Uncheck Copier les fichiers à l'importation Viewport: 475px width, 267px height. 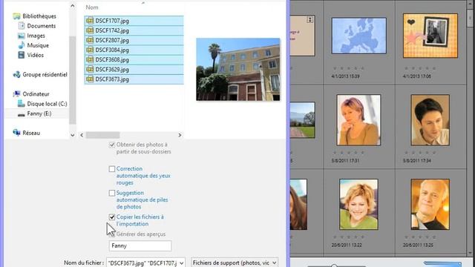point(112,217)
